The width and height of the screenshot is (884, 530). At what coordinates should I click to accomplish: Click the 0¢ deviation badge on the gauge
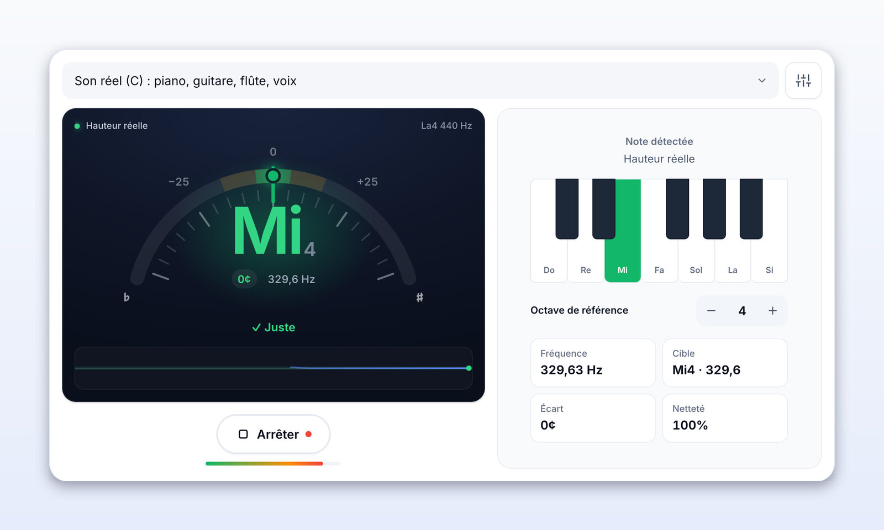pyautogui.click(x=244, y=279)
